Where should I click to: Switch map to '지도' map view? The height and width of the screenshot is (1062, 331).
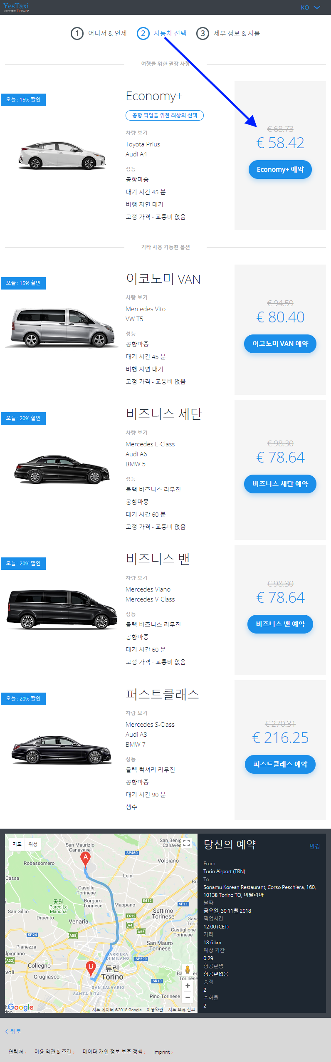[x=17, y=844]
